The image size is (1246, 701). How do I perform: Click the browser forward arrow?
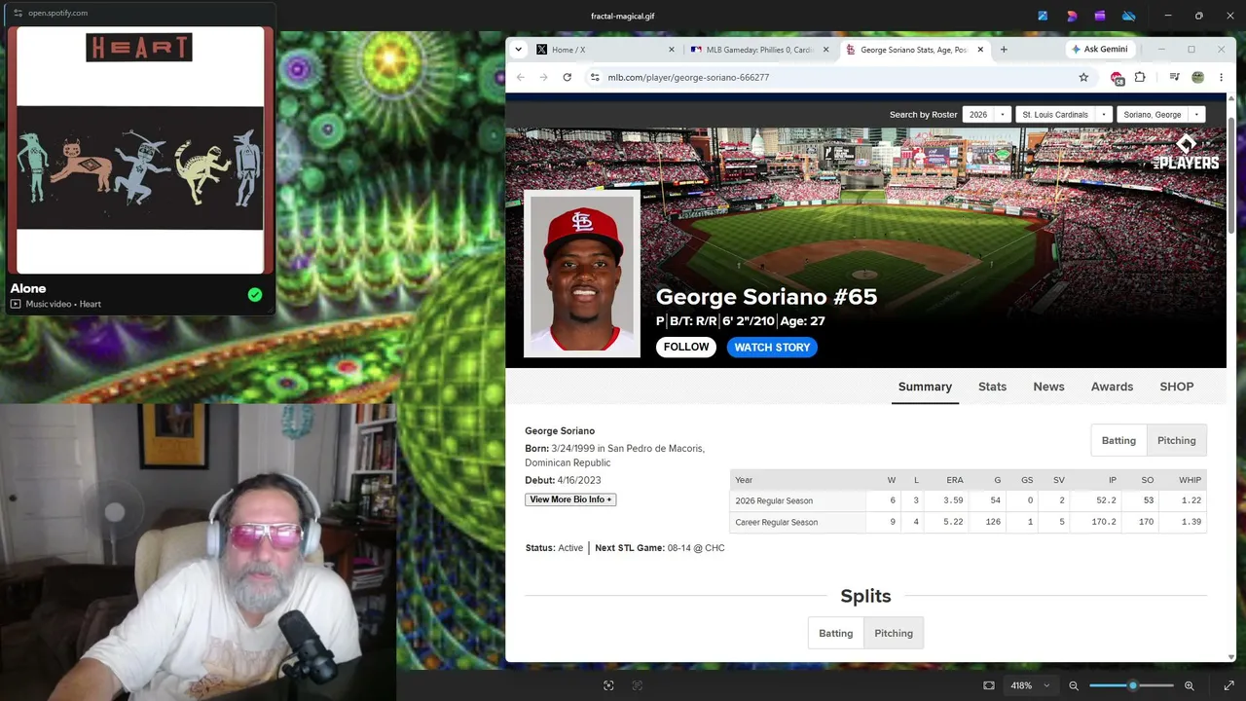click(x=543, y=77)
